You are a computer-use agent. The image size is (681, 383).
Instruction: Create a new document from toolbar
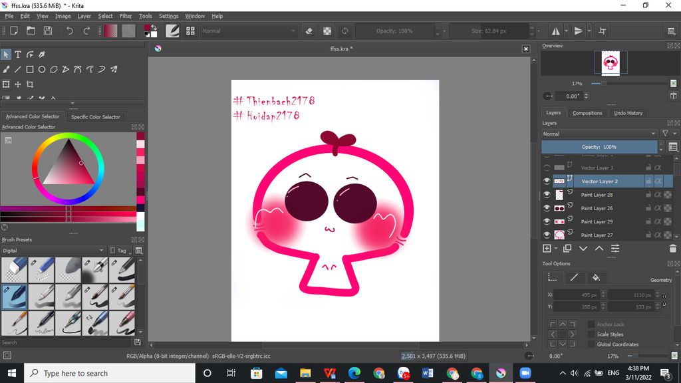[14, 31]
